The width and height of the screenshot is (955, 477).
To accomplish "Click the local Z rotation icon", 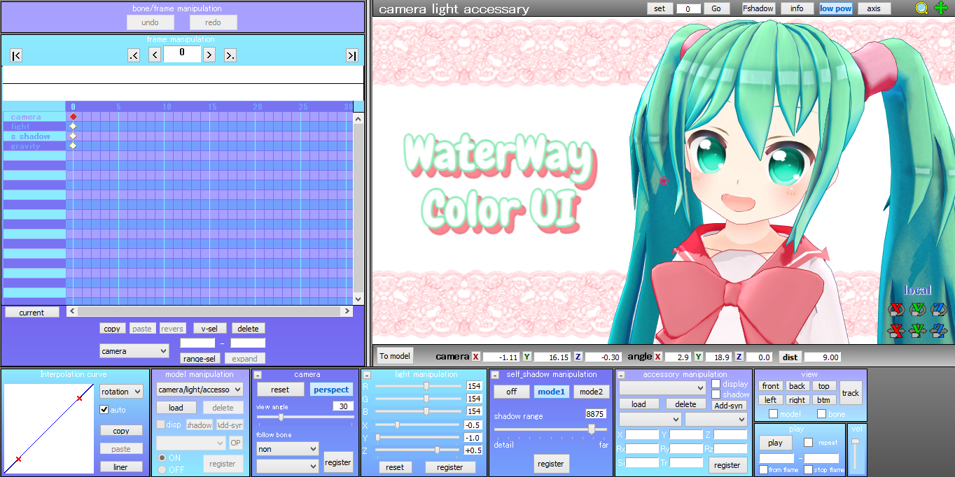I will click(x=939, y=309).
